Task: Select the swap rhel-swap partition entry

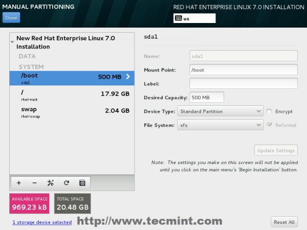Action: [72, 112]
